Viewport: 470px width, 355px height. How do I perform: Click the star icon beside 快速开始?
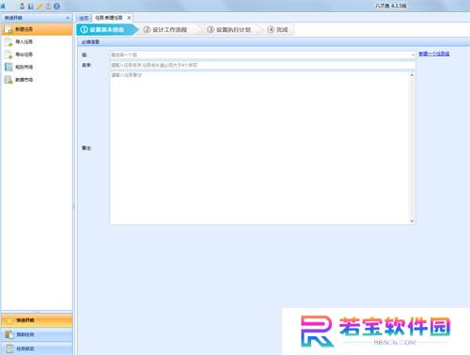(x=10, y=320)
